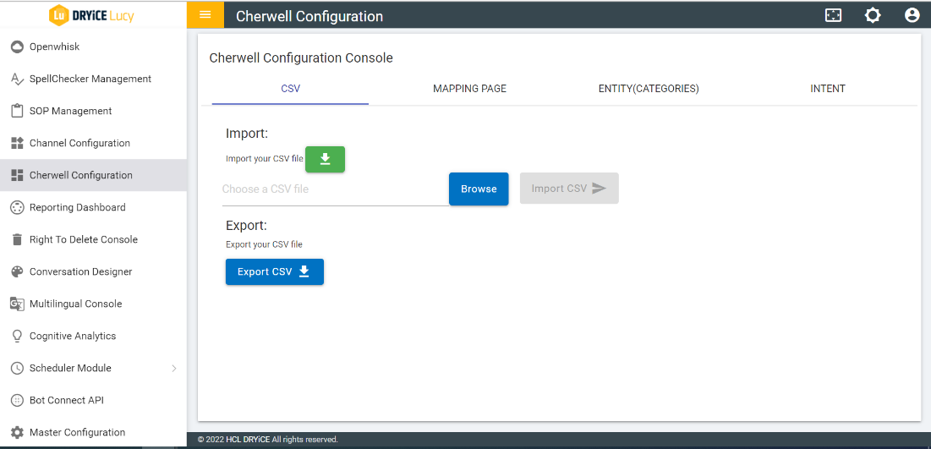931x449 pixels.
Task: Click the DRYiCE Lucy logo
Action: click(x=91, y=15)
